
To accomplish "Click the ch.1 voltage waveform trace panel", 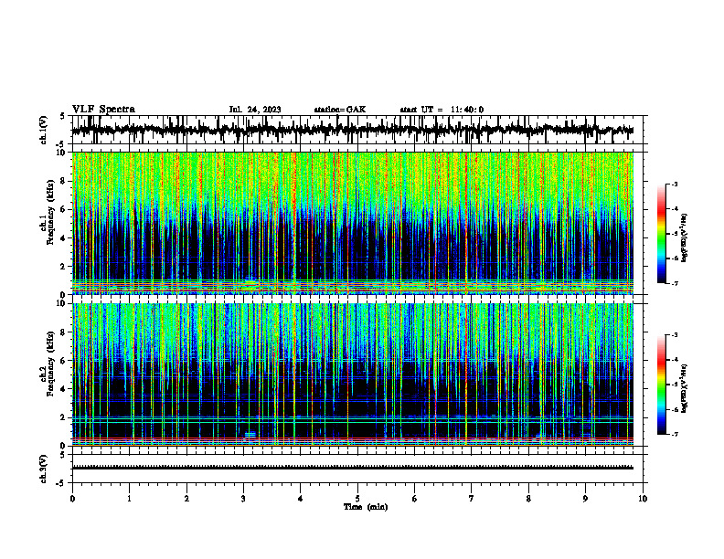I will [x=357, y=130].
